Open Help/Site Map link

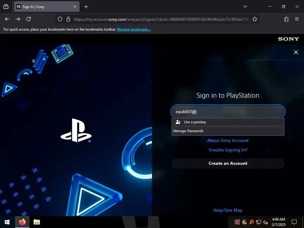228,210
